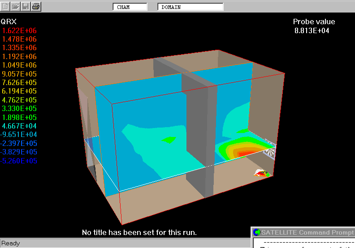
Task: Click the yellow legend value 7.626E+05
Action: (20, 83)
